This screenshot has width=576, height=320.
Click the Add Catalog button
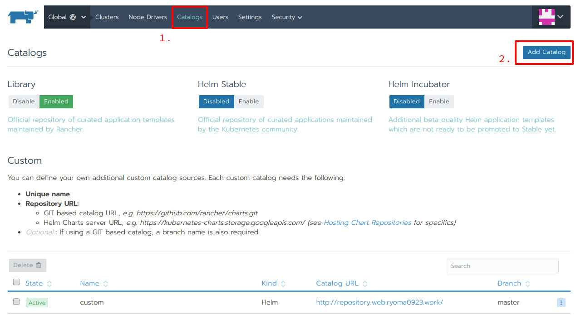pos(546,52)
